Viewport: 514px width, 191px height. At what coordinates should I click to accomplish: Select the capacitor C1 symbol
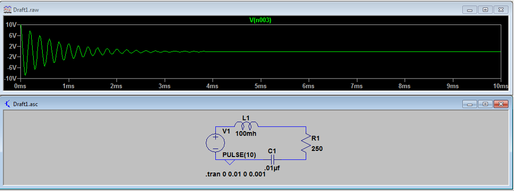(272, 159)
